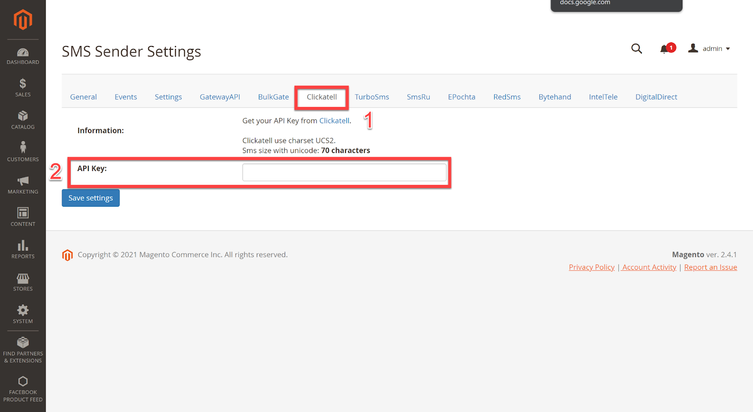Switch to the EPochta tab
Viewport: 753px width, 412px height.
point(461,97)
